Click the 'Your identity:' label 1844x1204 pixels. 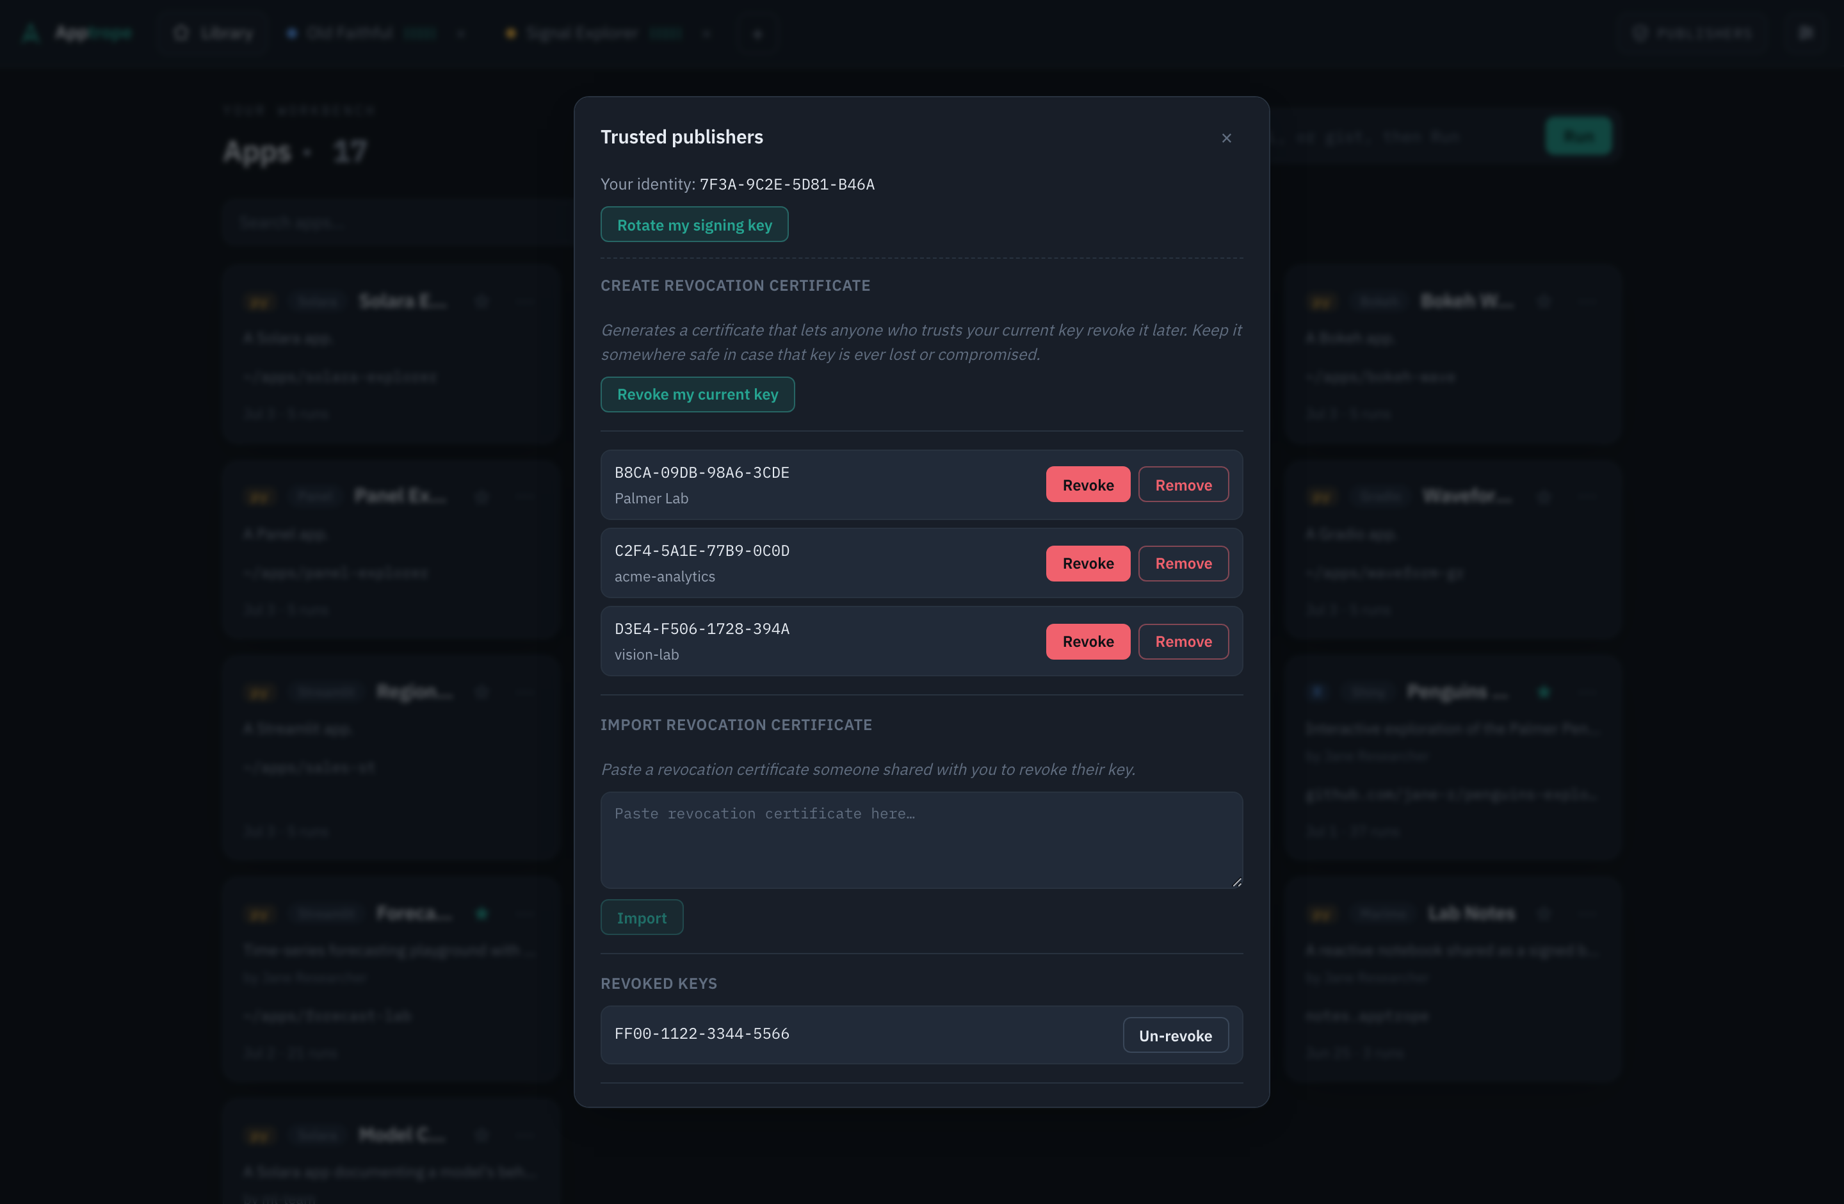pos(648,184)
